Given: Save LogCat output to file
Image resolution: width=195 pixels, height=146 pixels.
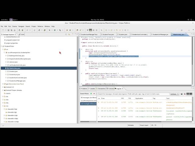Looking at the screenshot, I should [182, 94].
